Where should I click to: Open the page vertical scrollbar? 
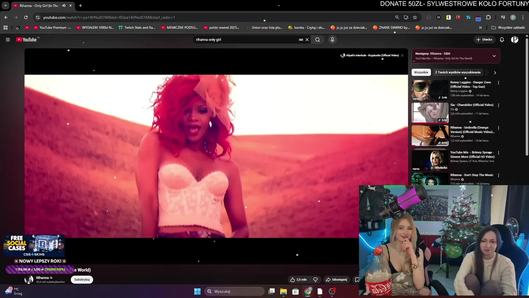click(527, 97)
